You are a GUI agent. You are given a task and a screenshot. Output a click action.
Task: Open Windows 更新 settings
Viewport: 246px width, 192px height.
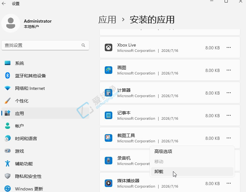[x=45, y=189]
